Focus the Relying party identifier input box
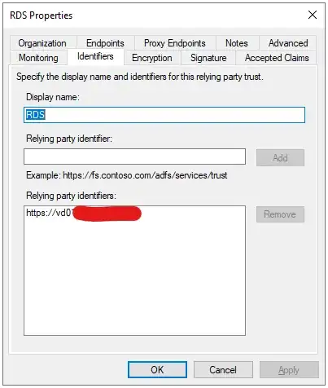 (134, 157)
